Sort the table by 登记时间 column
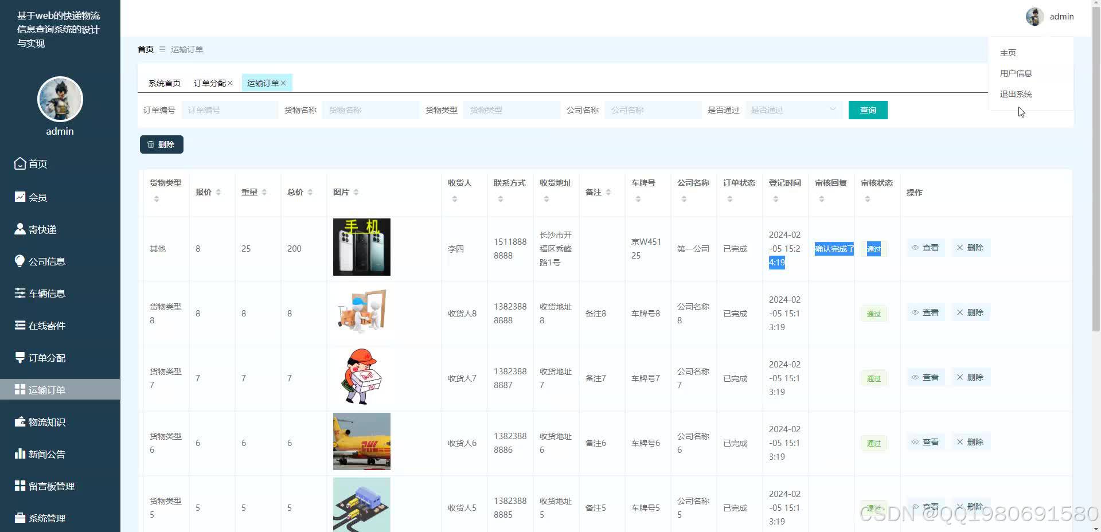 pyautogui.click(x=776, y=199)
